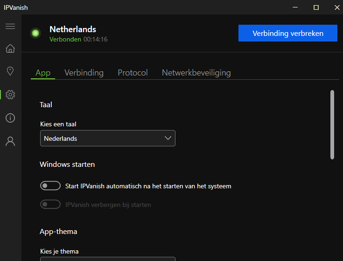Open the Account profile icon
This screenshot has height=261, width=343.
(10, 141)
